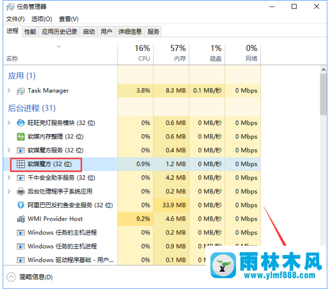Viewport: 329px width, 289px height.
Task: Click icon of second Windows 任务的主机进程 row
Action: tap(21, 246)
